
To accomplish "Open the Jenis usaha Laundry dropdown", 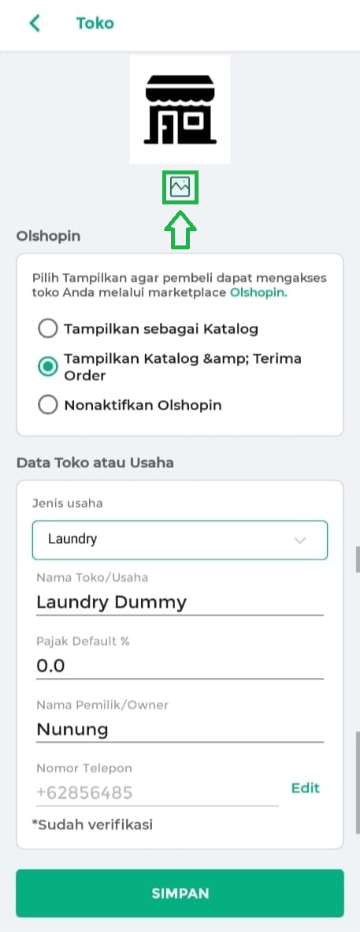I will coord(180,540).
